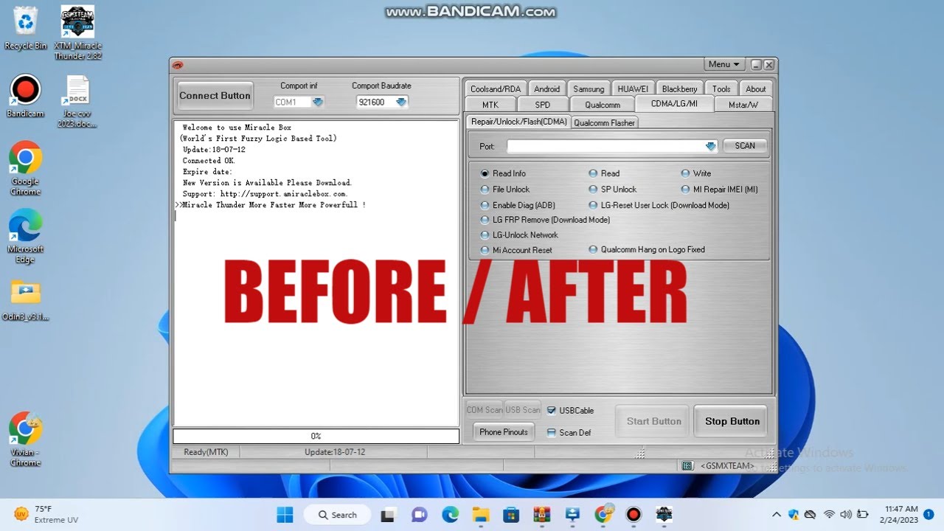Expand the Comport Baudrate 921600 dropdown
This screenshot has height=531, width=944.
pyautogui.click(x=401, y=102)
